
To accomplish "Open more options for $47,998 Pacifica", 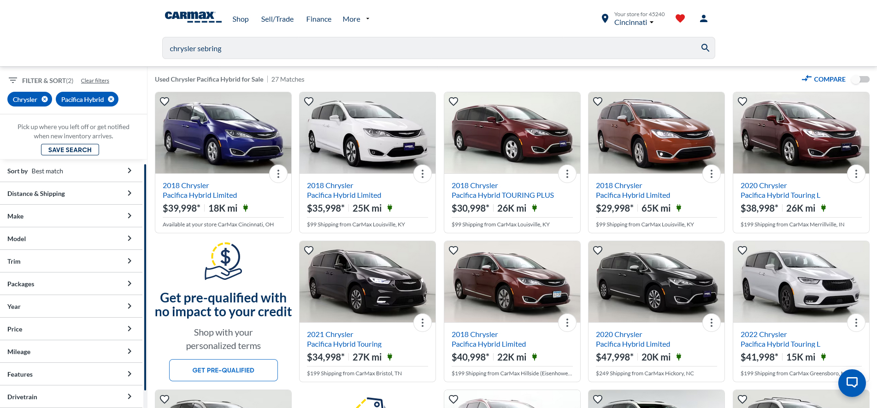I will 712,323.
